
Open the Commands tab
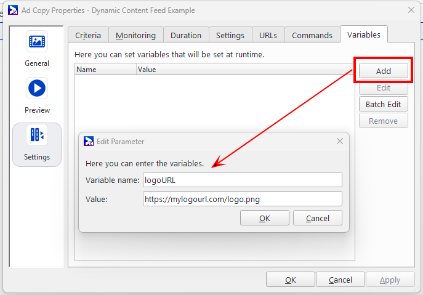point(312,35)
